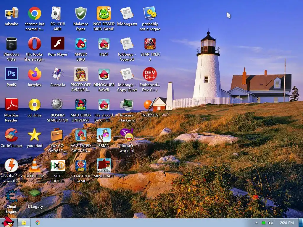The height and width of the screenshot is (227, 303).
Task: Open the STAR TREK 3 icon
Action: tap(150, 44)
